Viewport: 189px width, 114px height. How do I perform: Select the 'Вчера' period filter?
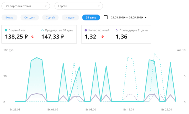point(9,17)
